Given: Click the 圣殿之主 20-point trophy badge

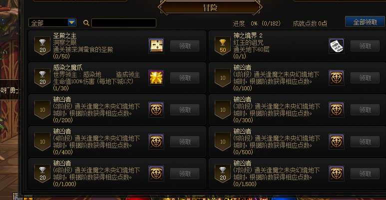Looking at the screenshot, I should pyautogui.click(x=42, y=46).
